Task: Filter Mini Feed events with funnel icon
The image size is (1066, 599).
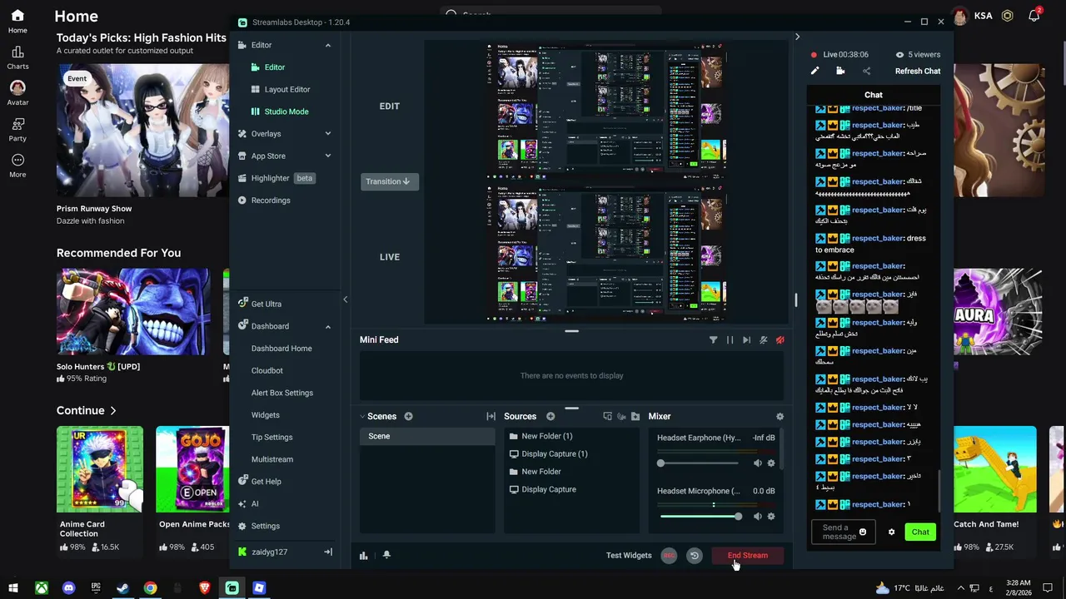Action: [713, 339]
